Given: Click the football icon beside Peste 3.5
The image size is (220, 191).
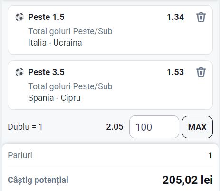Looking at the screenshot, I should (19, 72).
